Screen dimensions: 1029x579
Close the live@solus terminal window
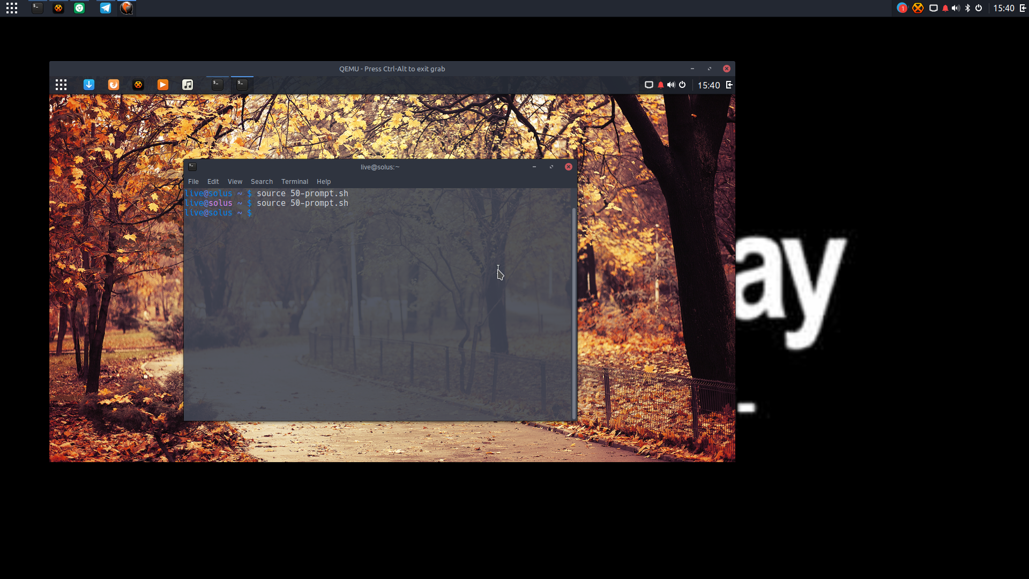click(x=569, y=167)
